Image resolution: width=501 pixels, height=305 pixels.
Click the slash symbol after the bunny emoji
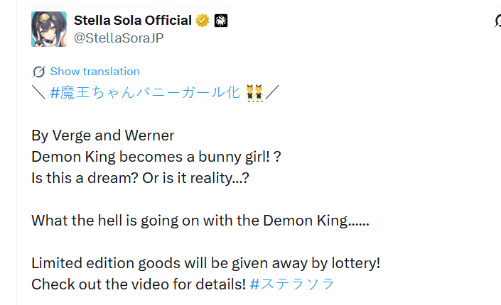tap(272, 92)
